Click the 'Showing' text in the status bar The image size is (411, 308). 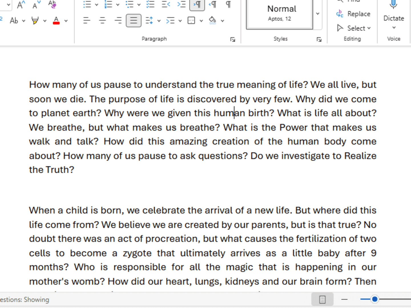(x=37, y=300)
